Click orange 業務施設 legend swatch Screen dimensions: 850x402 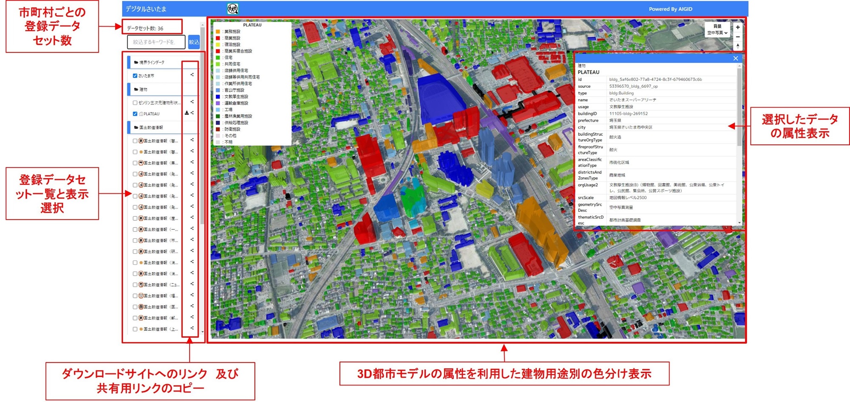click(x=218, y=31)
